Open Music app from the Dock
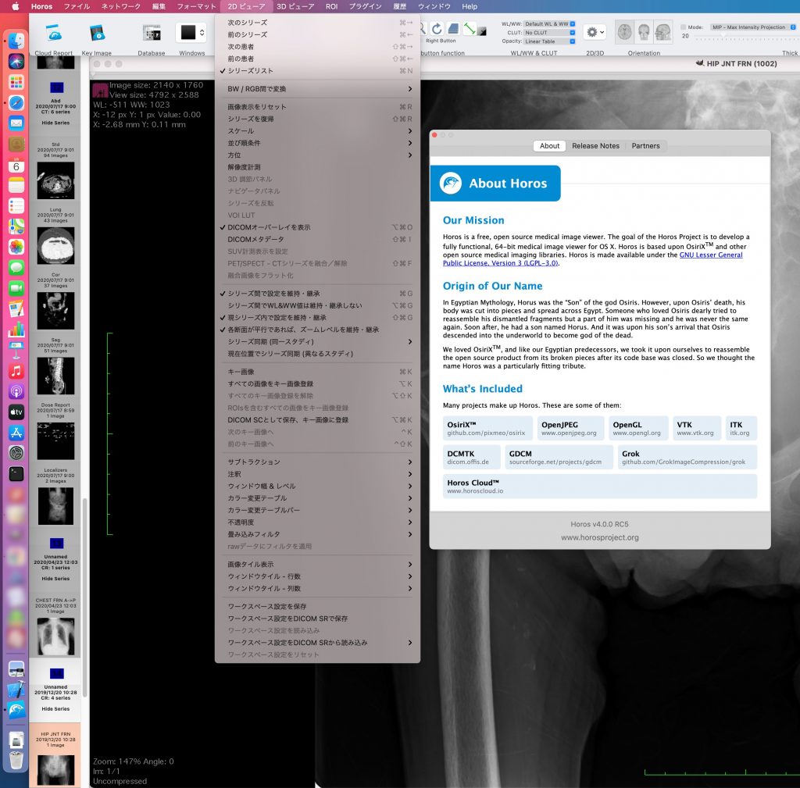This screenshot has height=788, width=800. pyautogui.click(x=16, y=371)
